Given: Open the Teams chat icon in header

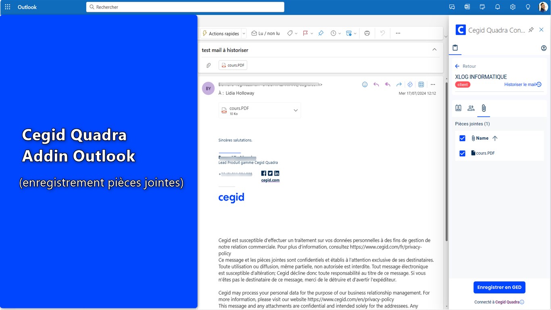Looking at the screenshot, I should 452,7.
